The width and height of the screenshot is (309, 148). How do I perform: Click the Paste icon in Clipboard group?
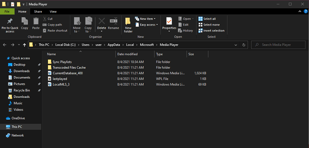click(x=36, y=21)
